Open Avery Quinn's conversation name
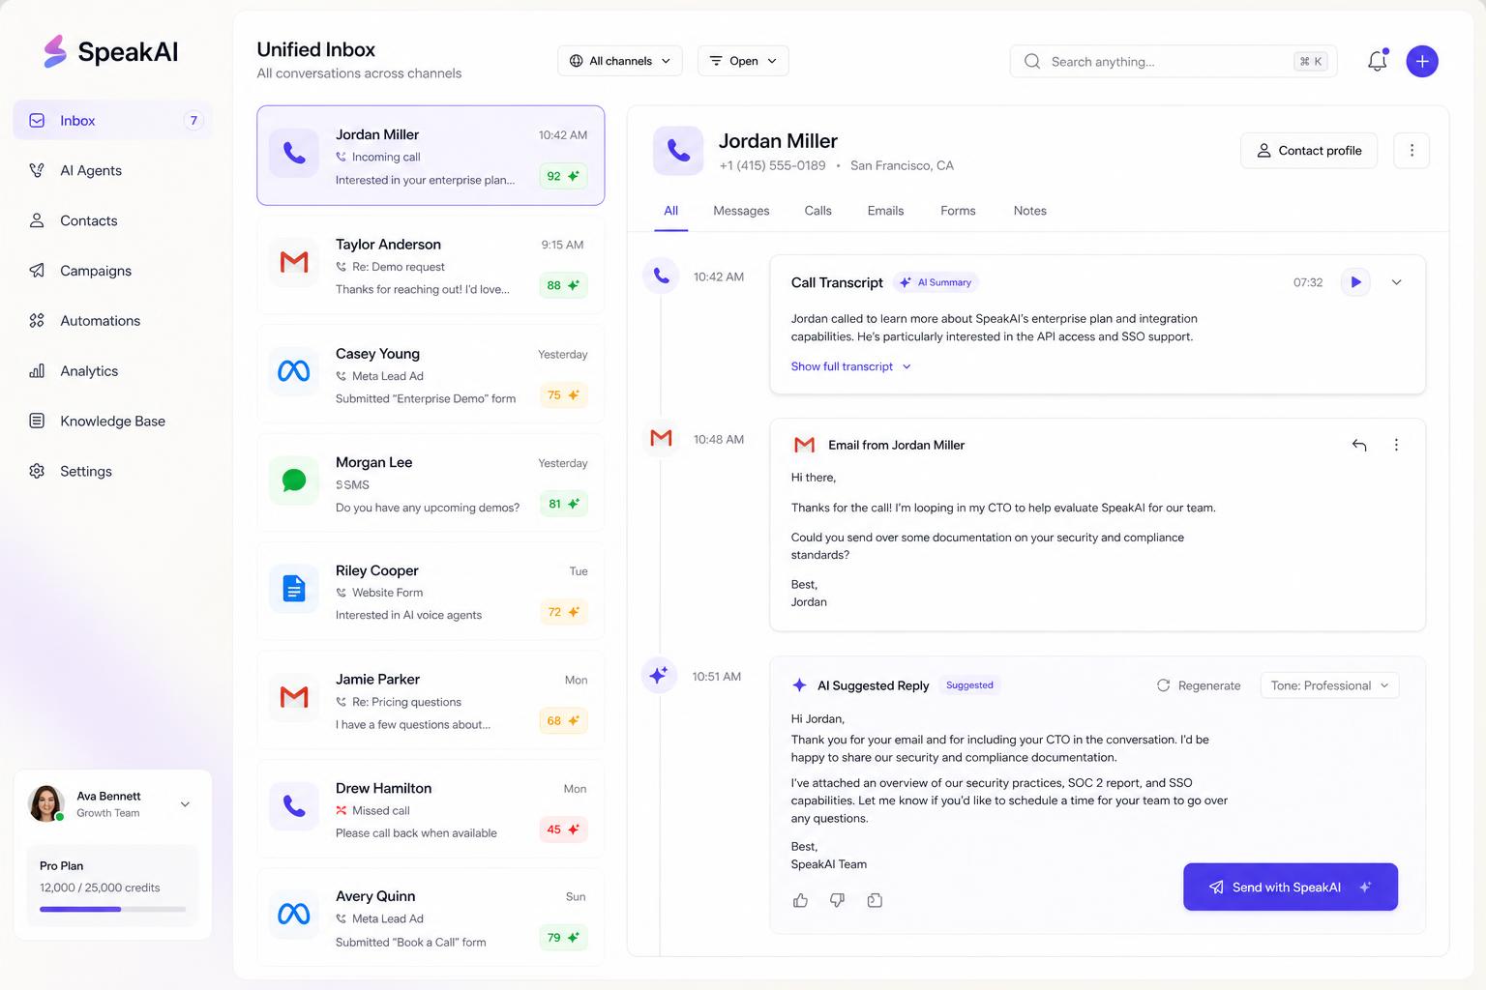Screen dimensions: 1486x990 [x=375, y=896]
